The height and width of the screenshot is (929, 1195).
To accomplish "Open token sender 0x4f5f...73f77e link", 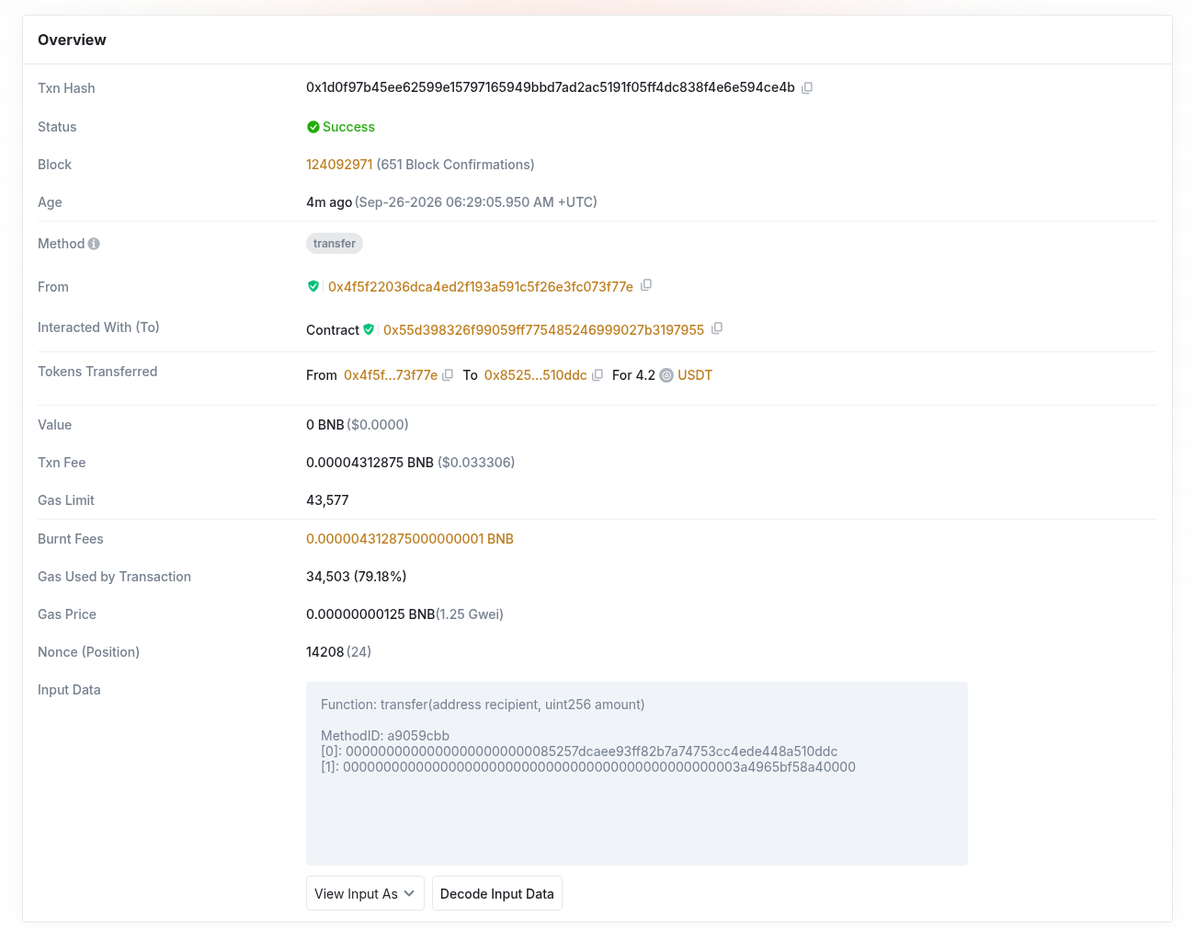I will click(391, 375).
